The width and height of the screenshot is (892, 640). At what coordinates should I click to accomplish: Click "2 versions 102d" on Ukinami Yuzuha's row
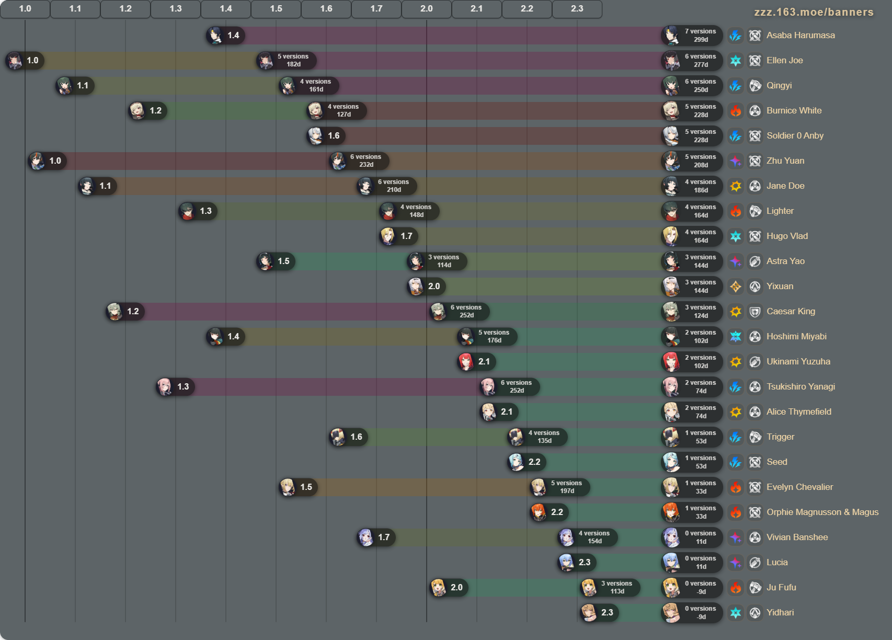click(692, 362)
